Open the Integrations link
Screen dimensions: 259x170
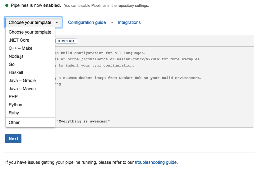[129, 22]
